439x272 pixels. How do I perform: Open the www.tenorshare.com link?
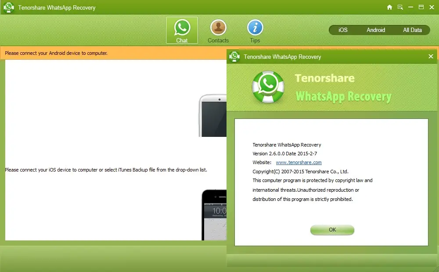click(299, 162)
